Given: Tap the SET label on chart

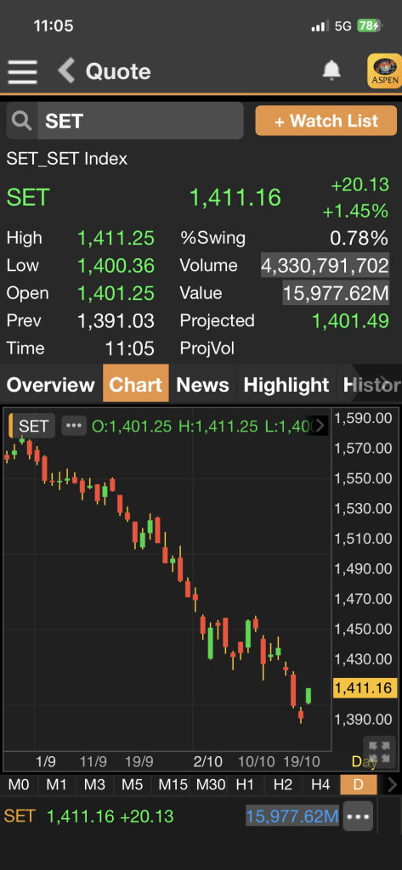Looking at the screenshot, I should (x=33, y=426).
